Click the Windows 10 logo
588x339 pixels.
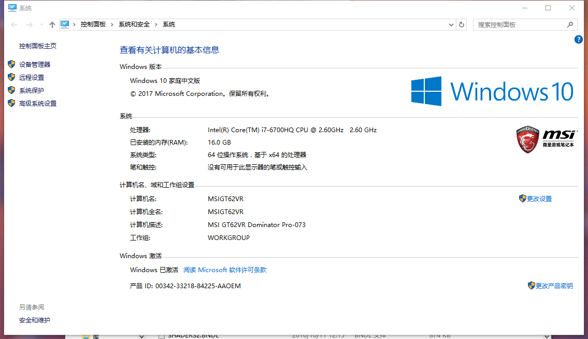click(x=492, y=91)
